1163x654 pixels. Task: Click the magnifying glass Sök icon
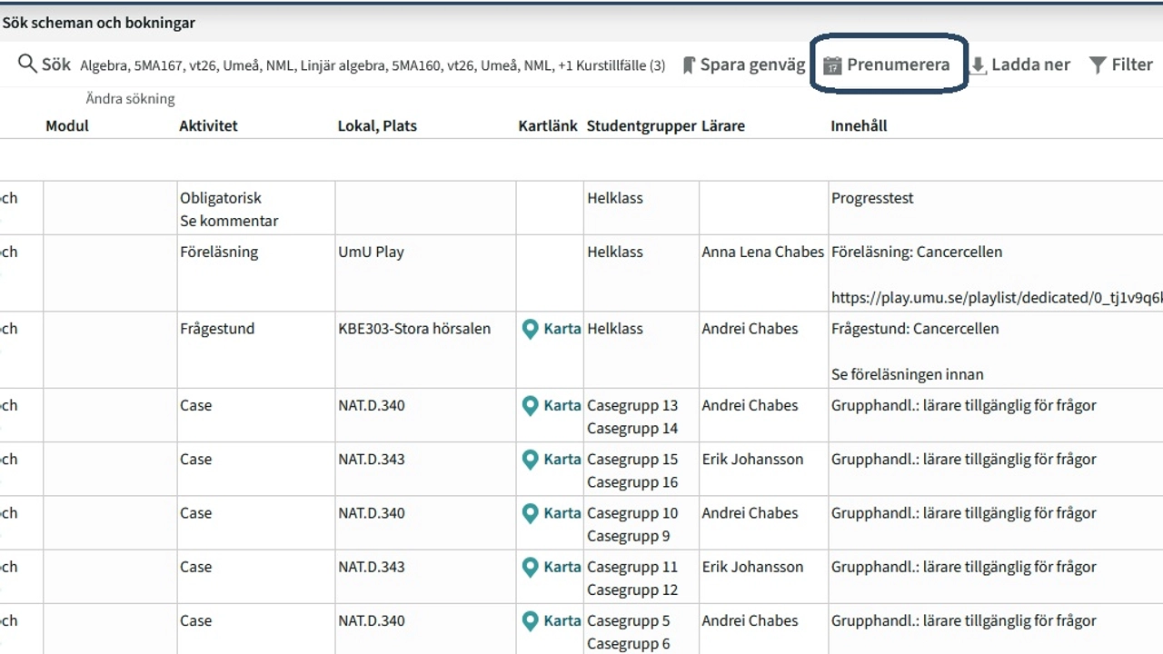27,64
